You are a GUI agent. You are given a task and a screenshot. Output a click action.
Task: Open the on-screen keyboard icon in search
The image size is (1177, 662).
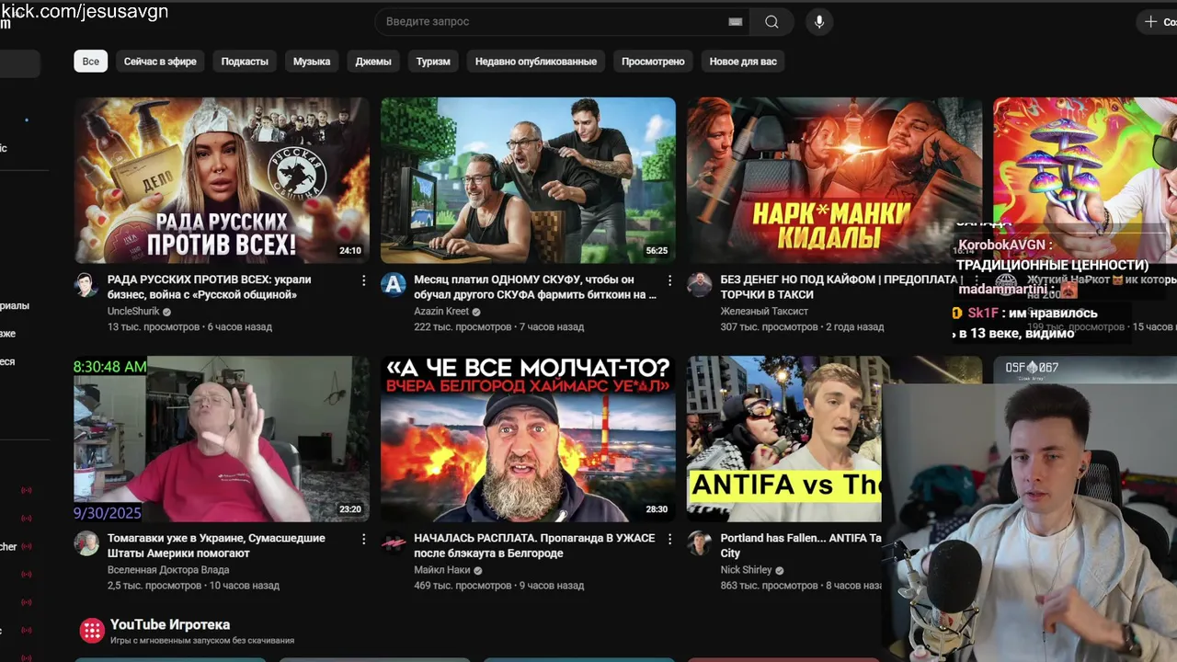tap(735, 22)
